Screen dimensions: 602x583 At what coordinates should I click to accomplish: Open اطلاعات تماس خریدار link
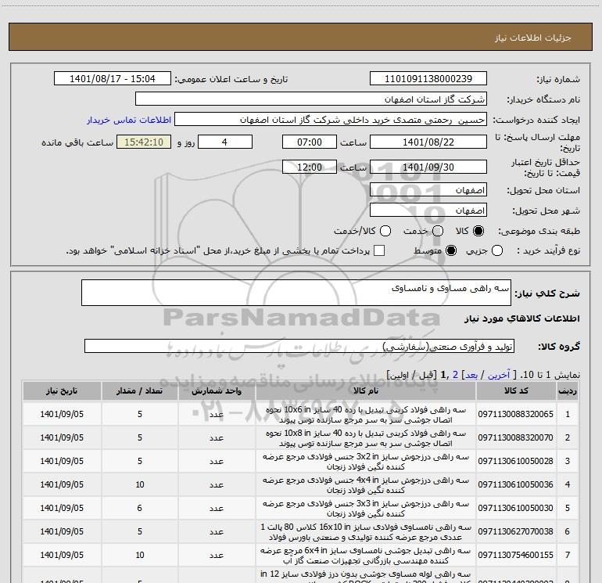pyautogui.click(x=129, y=120)
